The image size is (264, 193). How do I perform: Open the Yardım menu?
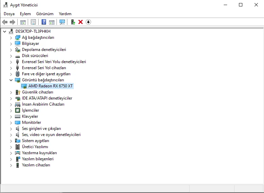65,14
